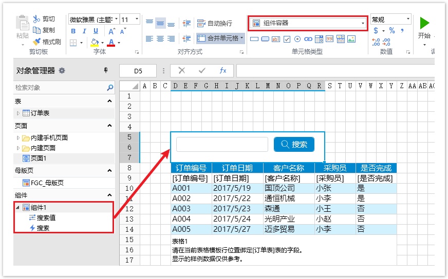Toggle bold formatting B
This screenshot has width=448, height=279.
pyautogui.click(x=73, y=31)
